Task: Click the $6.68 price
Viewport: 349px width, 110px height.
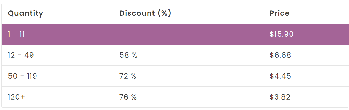Action: point(280,55)
